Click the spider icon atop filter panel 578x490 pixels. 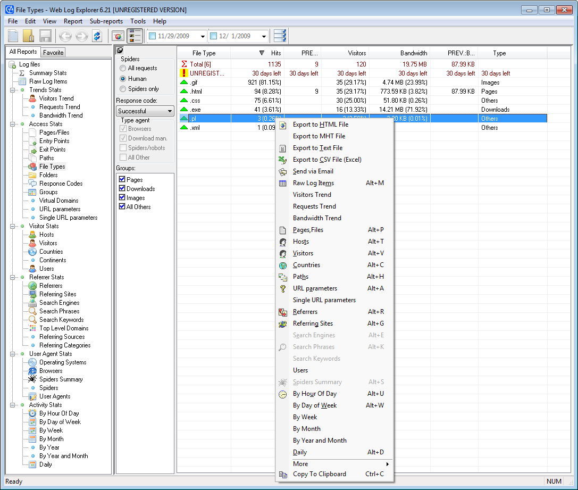(x=120, y=50)
